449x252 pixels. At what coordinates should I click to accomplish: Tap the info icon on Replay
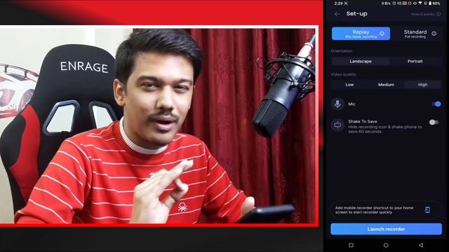coord(382,34)
